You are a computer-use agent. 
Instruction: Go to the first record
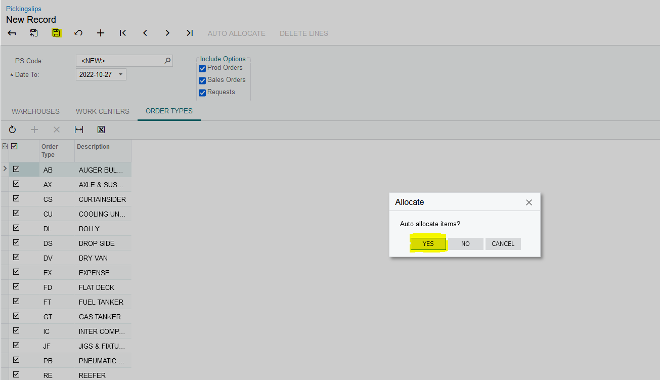tap(123, 33)
